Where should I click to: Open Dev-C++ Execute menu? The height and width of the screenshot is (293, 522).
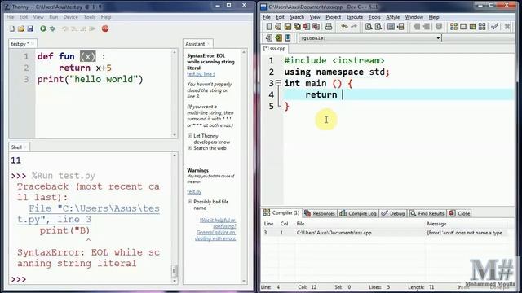pyautogui.click(x=355, y=17)
